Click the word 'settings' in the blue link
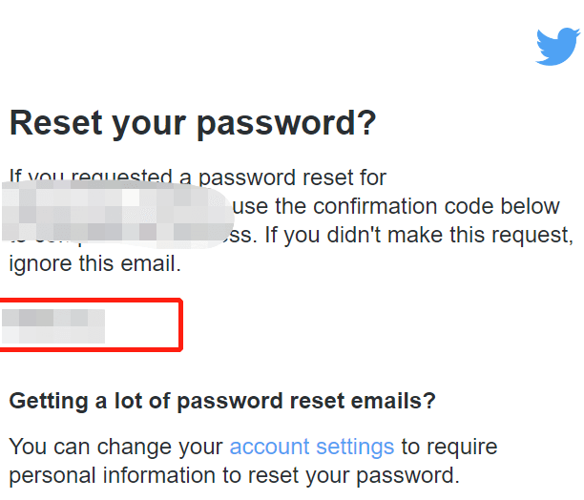Screen dimensions: 584x500 (x=355, y=448)
